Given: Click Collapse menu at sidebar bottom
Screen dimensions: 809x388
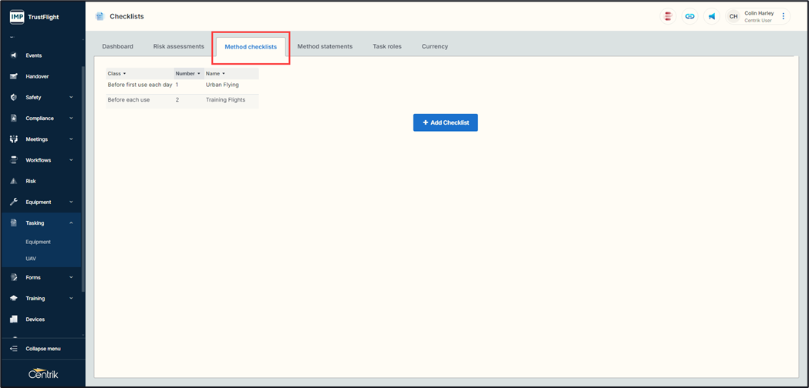Looking at the screenshot, I should [42, 349].
